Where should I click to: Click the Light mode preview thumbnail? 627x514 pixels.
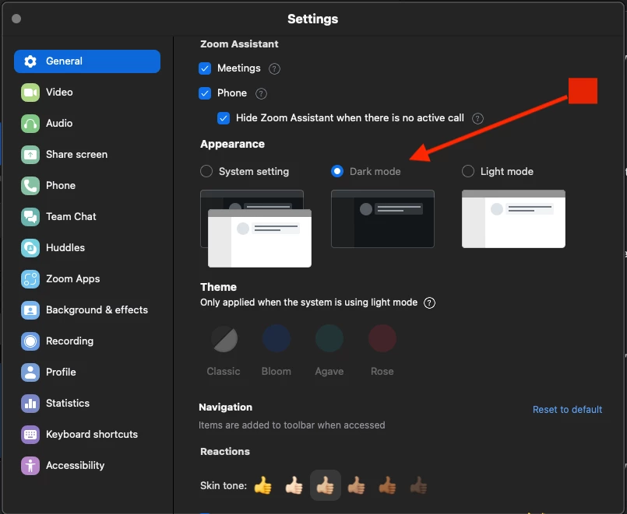coord(513,219)
